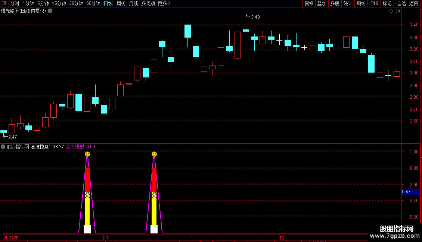The height and width of the screenshot is (242, 422).
Task: Open the dropdown beside 曙光股份 title
Action: point(50,11)
